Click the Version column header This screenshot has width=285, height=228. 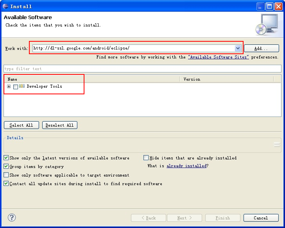pyautogui.click(x=227, y=79)
